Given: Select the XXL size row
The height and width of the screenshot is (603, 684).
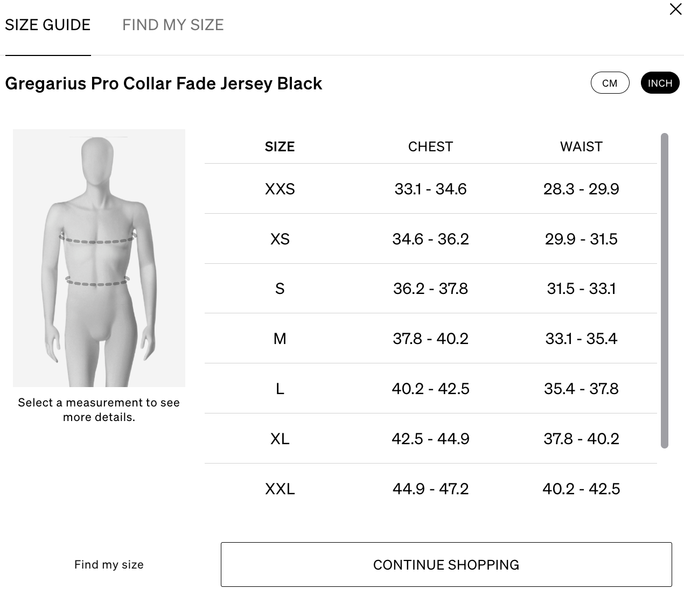Looking at the screenshot, I should (430, 489).
